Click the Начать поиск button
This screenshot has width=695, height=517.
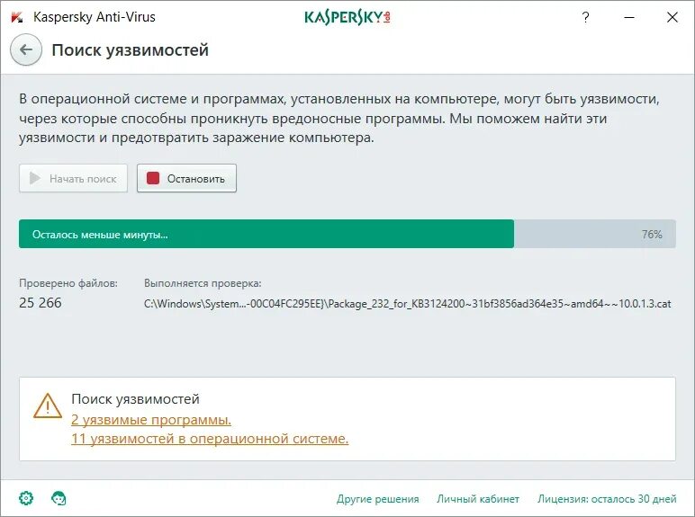(x=73, y=178)
